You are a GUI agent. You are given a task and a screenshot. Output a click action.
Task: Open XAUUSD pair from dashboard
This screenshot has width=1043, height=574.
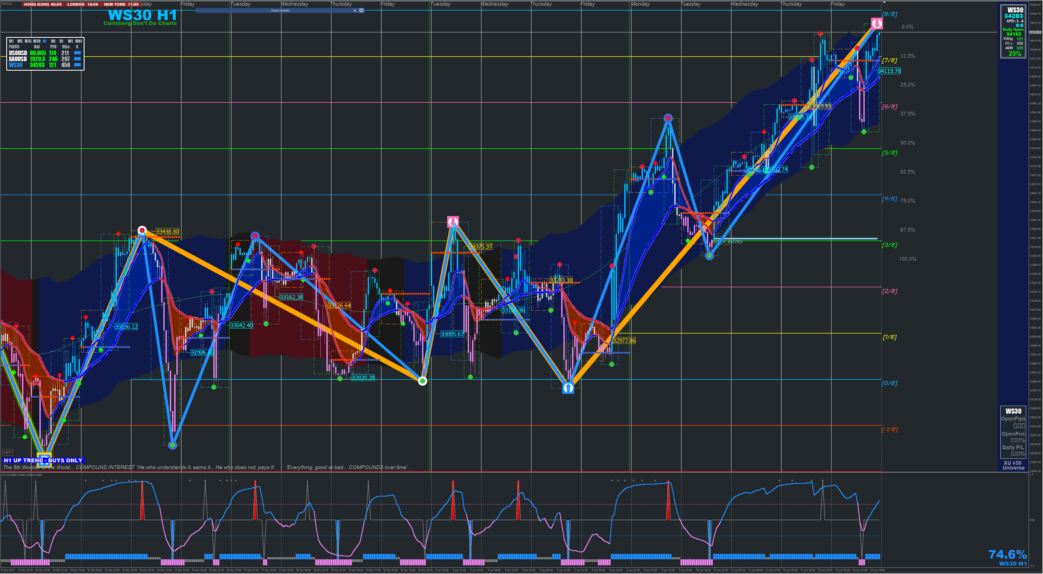17,59
